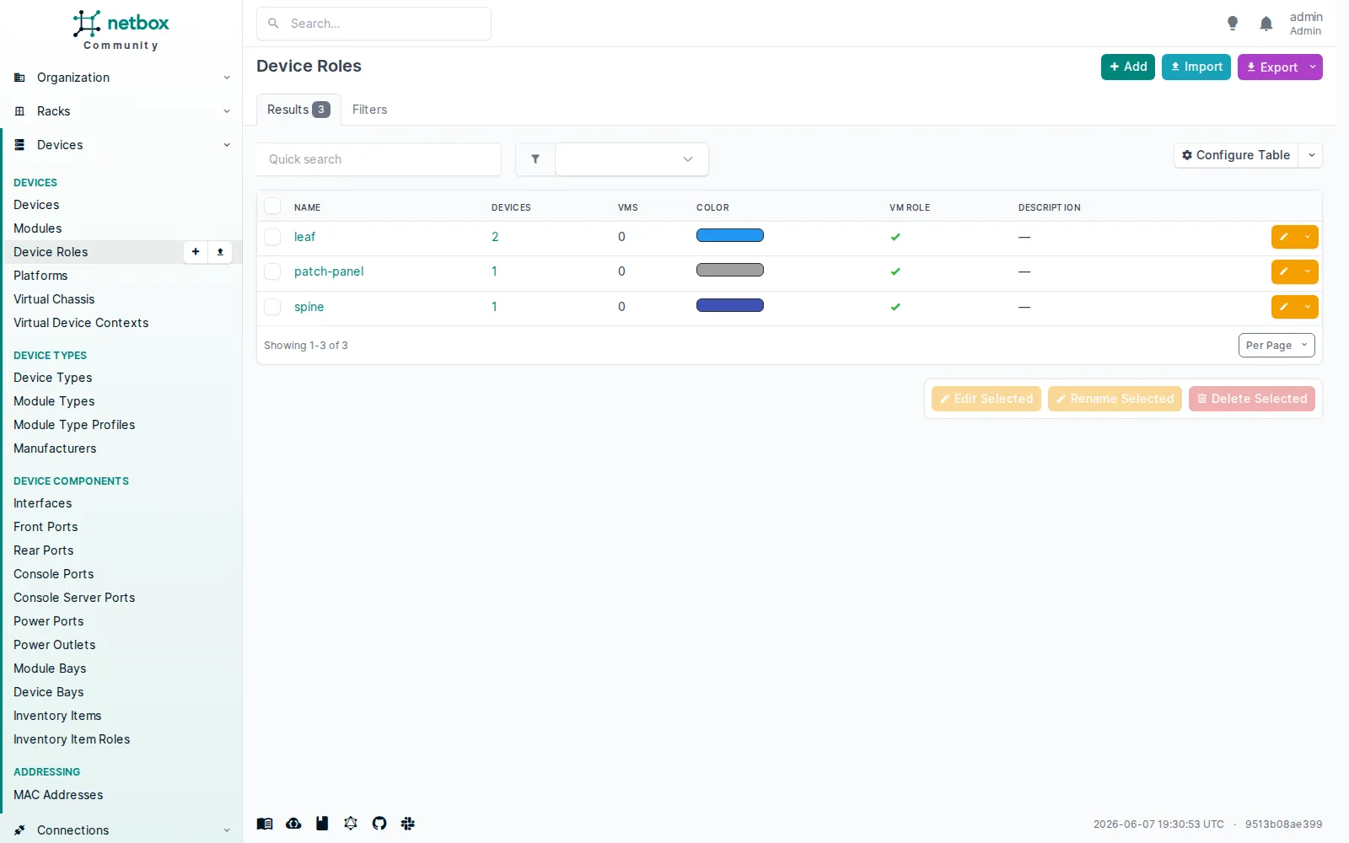Click the Racks menu icon
This screenshot has height=843, width=1349.
pos(19,111)
